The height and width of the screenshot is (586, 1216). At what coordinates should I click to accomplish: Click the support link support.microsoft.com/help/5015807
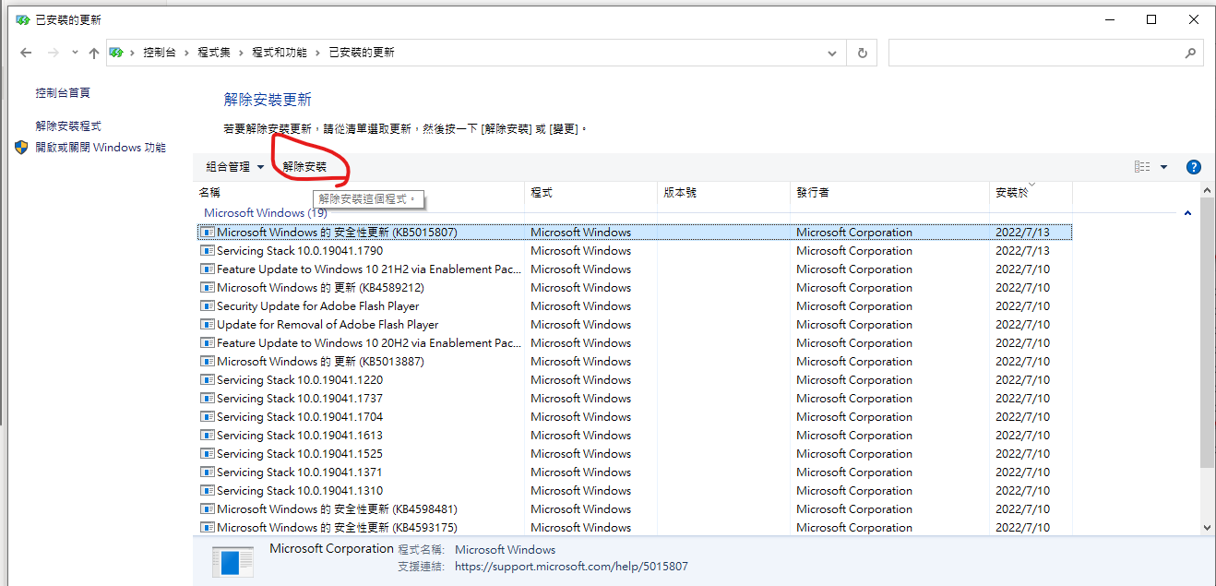click(571, 567)
